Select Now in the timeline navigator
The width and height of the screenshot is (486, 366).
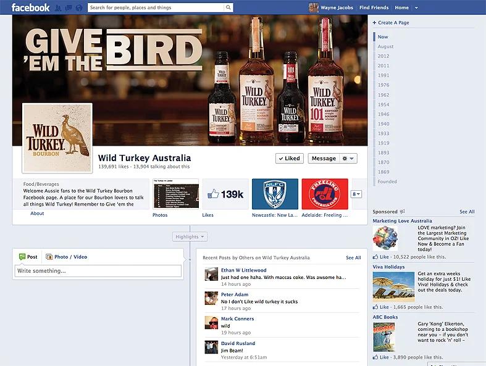(x=383, y=36)
